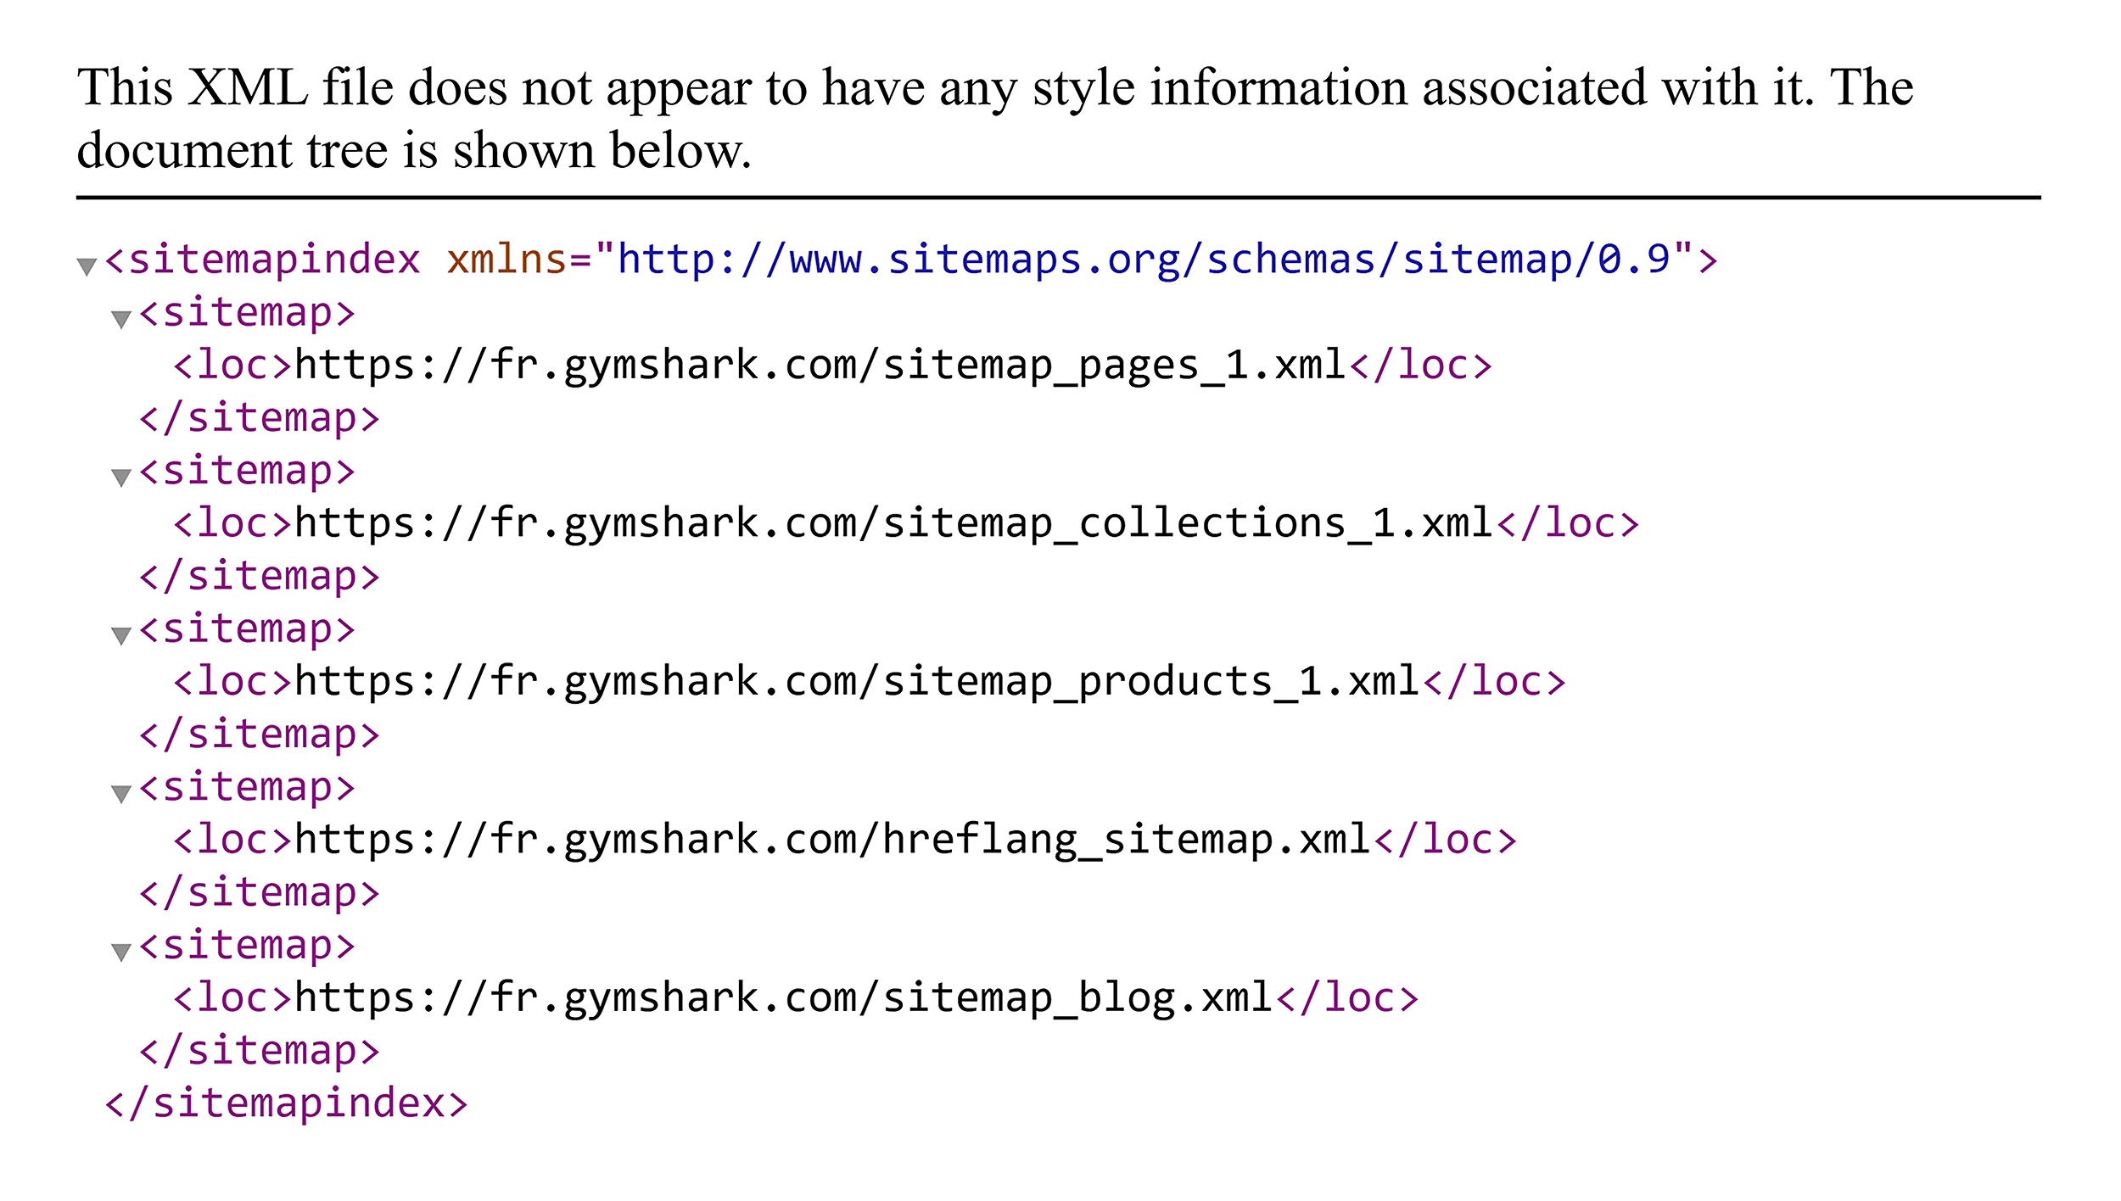Collapse the sitemap node containing hreflang_sitemap.xml
The image size is (2121, 1201).
(121, 795)
